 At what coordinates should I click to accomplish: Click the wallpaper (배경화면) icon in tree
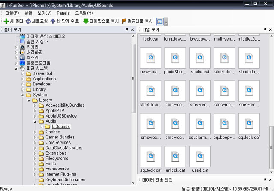(22, 52)
